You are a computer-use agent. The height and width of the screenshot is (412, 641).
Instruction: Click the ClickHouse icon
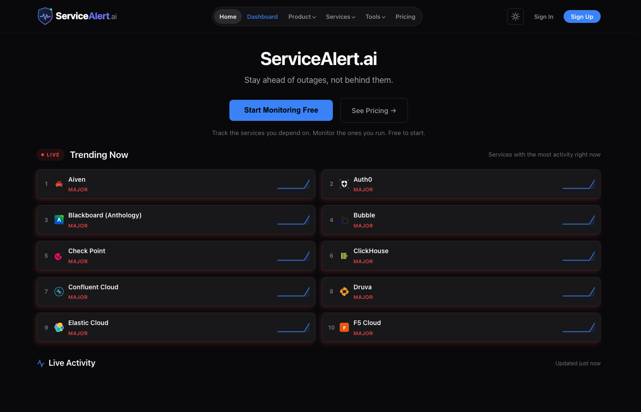tap(344, 255)
